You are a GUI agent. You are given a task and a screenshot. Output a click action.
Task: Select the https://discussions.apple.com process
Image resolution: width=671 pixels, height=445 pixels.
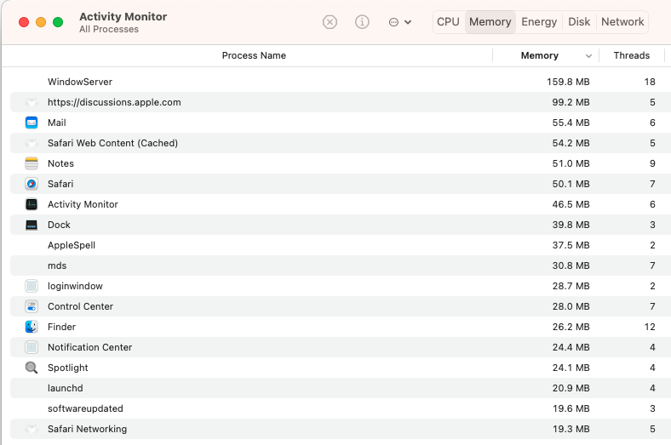pyautogui.click(x=114, y=102)
